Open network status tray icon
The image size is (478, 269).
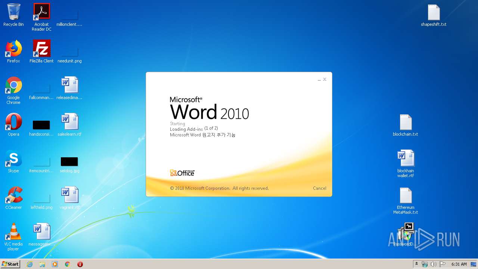click(425, 264)
